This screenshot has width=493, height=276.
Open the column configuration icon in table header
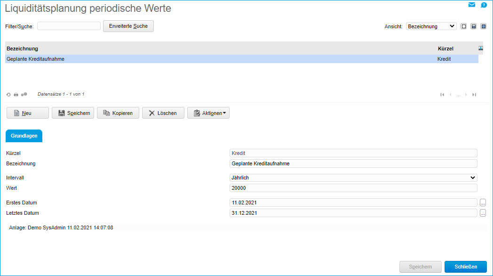coord(480,48)
